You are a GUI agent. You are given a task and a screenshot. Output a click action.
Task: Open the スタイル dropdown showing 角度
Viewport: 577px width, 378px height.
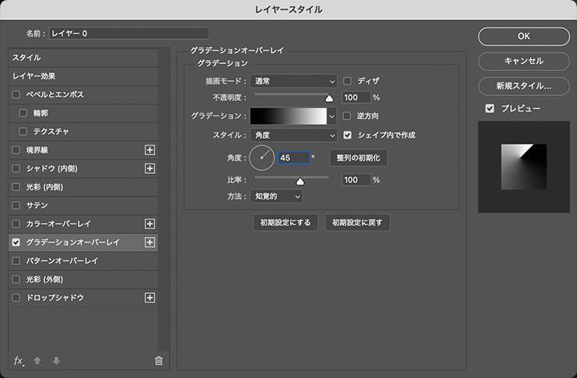coord(294,135)
